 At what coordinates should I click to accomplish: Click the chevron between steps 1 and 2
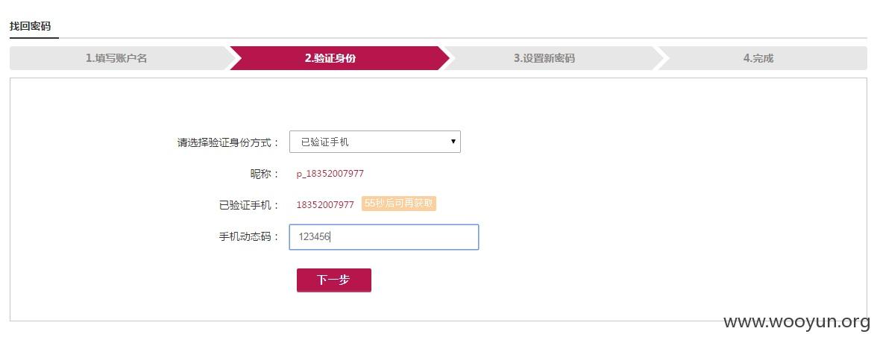pos(231,58)
